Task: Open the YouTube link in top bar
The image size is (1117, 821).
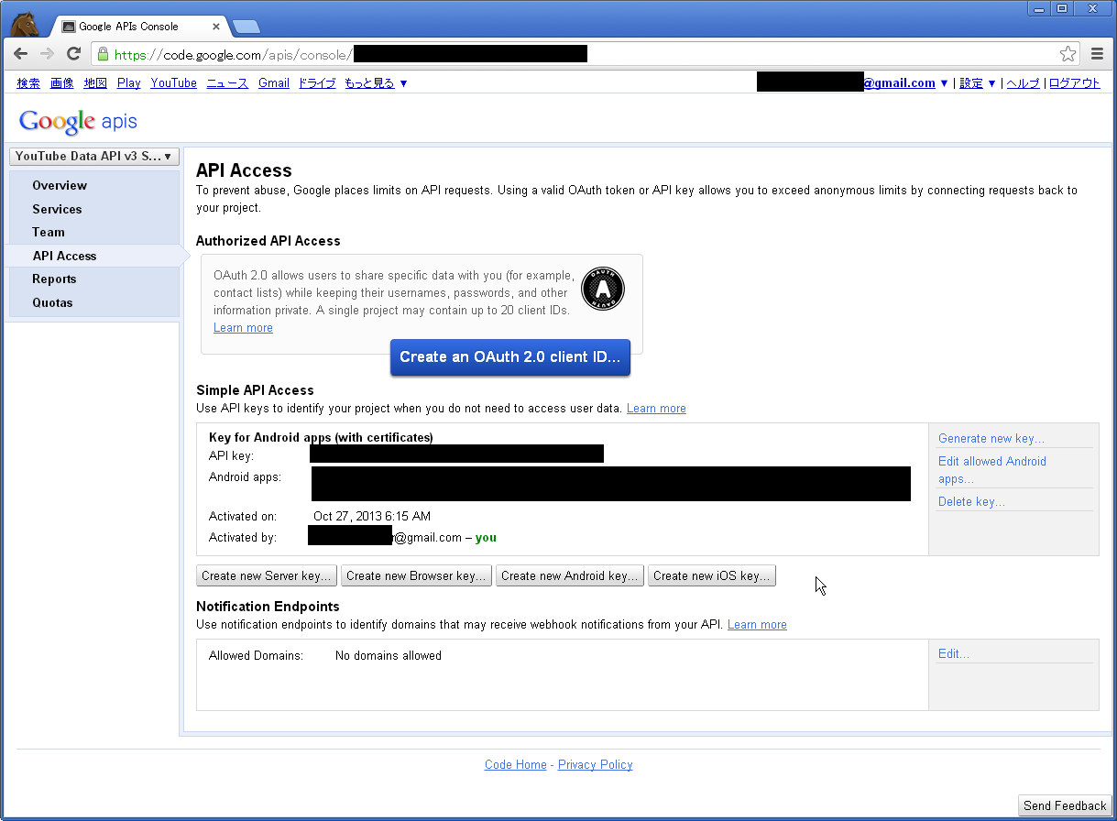Action: coord(174,83)
